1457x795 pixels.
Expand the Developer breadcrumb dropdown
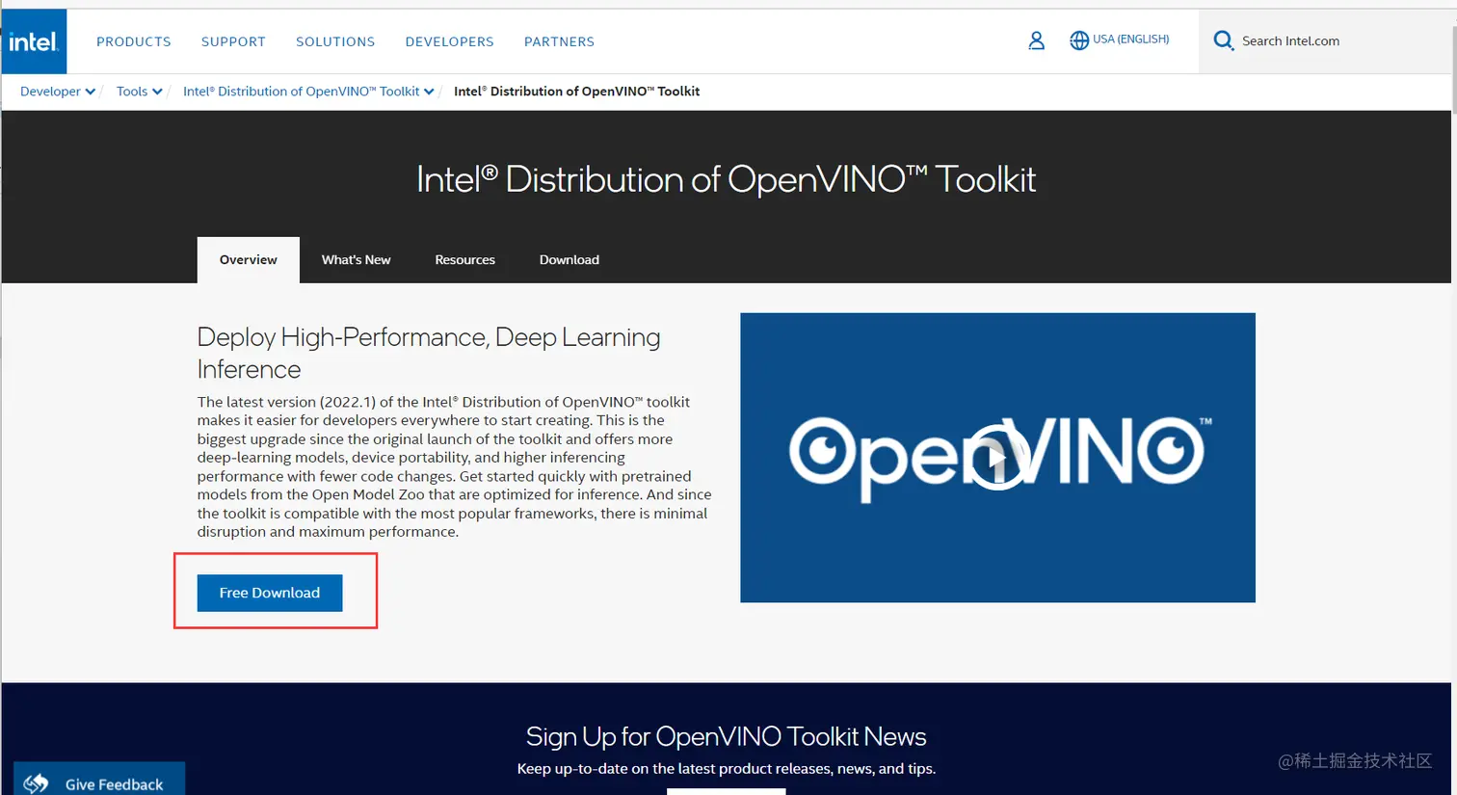[58, 92]
